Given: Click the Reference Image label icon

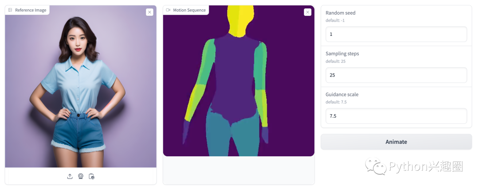Looking at the screenshot, I should coord(10,10).
